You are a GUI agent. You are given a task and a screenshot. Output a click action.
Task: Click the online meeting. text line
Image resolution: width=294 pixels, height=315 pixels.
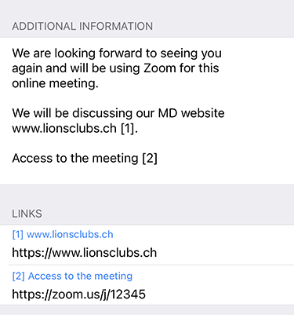(x=55, y=83)
